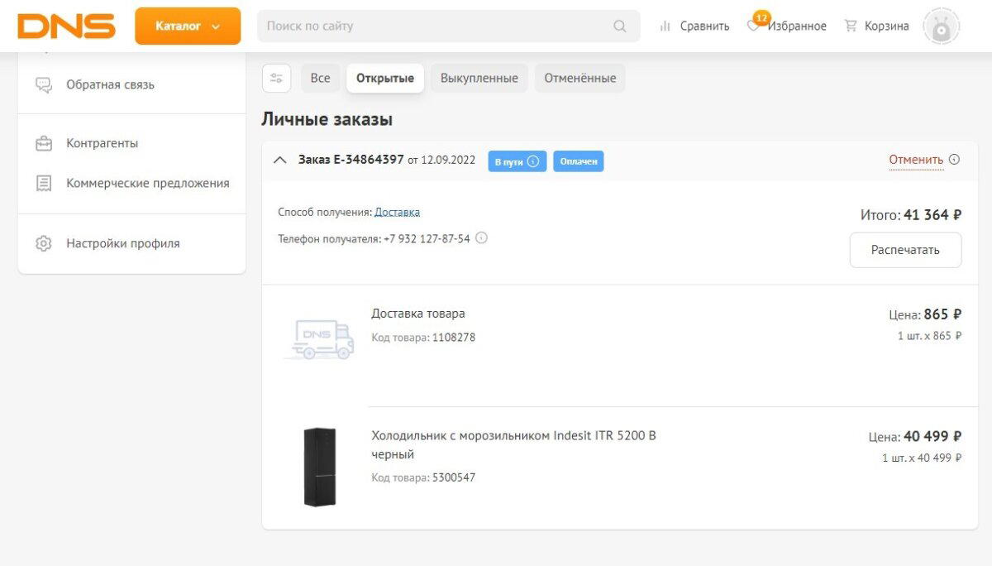Click the Оплачен status badge
Viewport: 992px width, 566px height.
579,161
